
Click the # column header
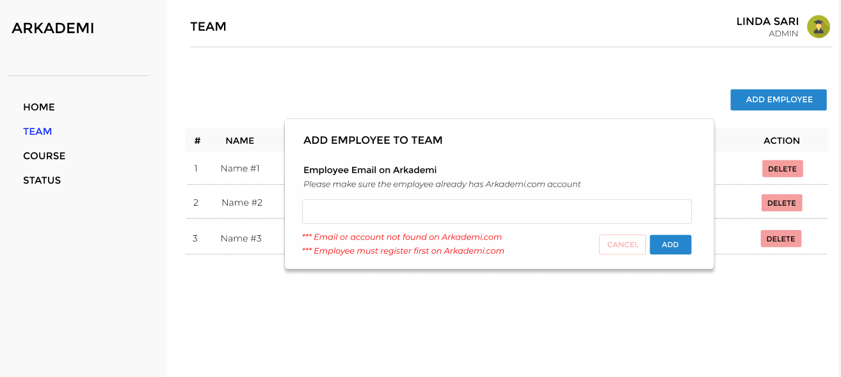198,141
